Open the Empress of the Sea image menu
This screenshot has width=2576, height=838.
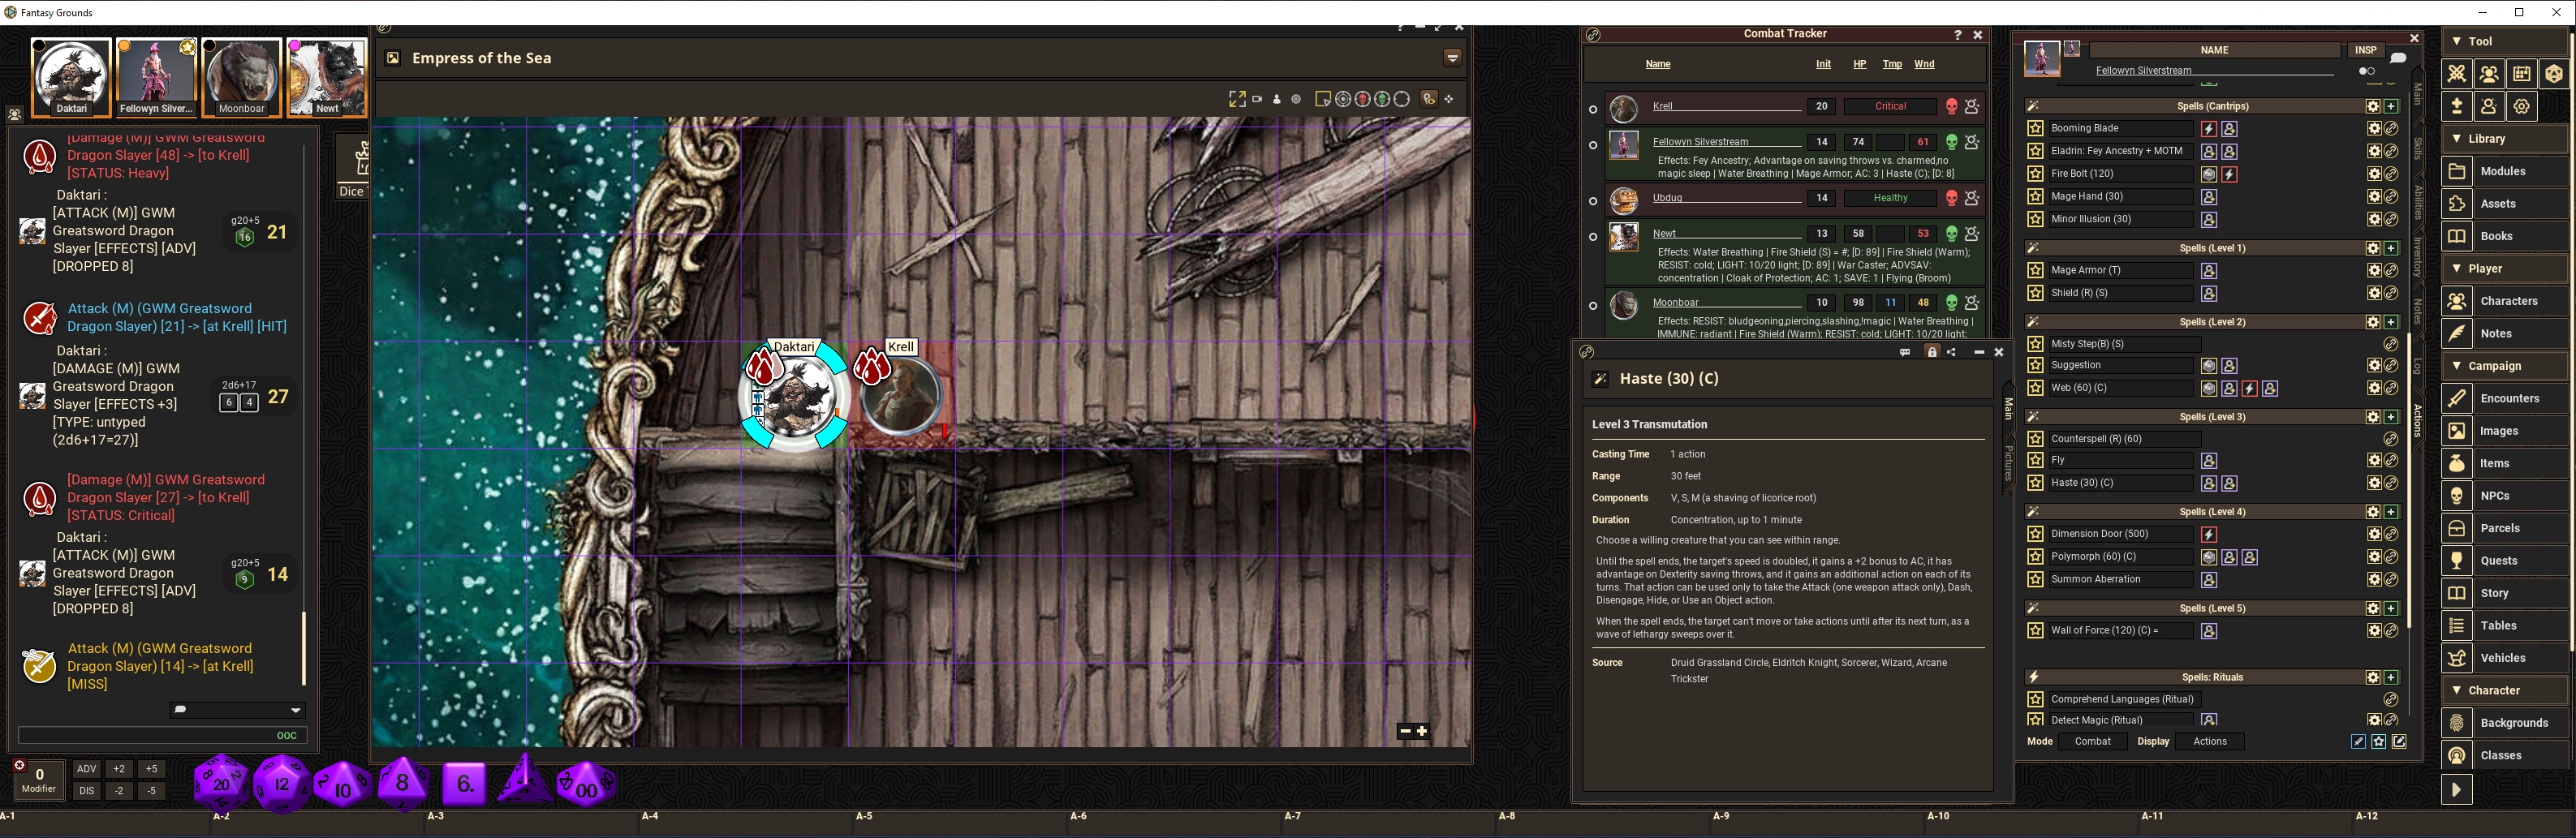tap(1453, 58)
